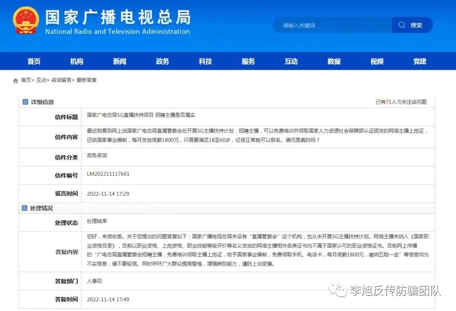The width and height of the screenshot is (456, 311).
Task: Click the reply content paragraph text
Action: 258,250
